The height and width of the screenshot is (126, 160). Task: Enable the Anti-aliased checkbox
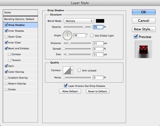79,70
